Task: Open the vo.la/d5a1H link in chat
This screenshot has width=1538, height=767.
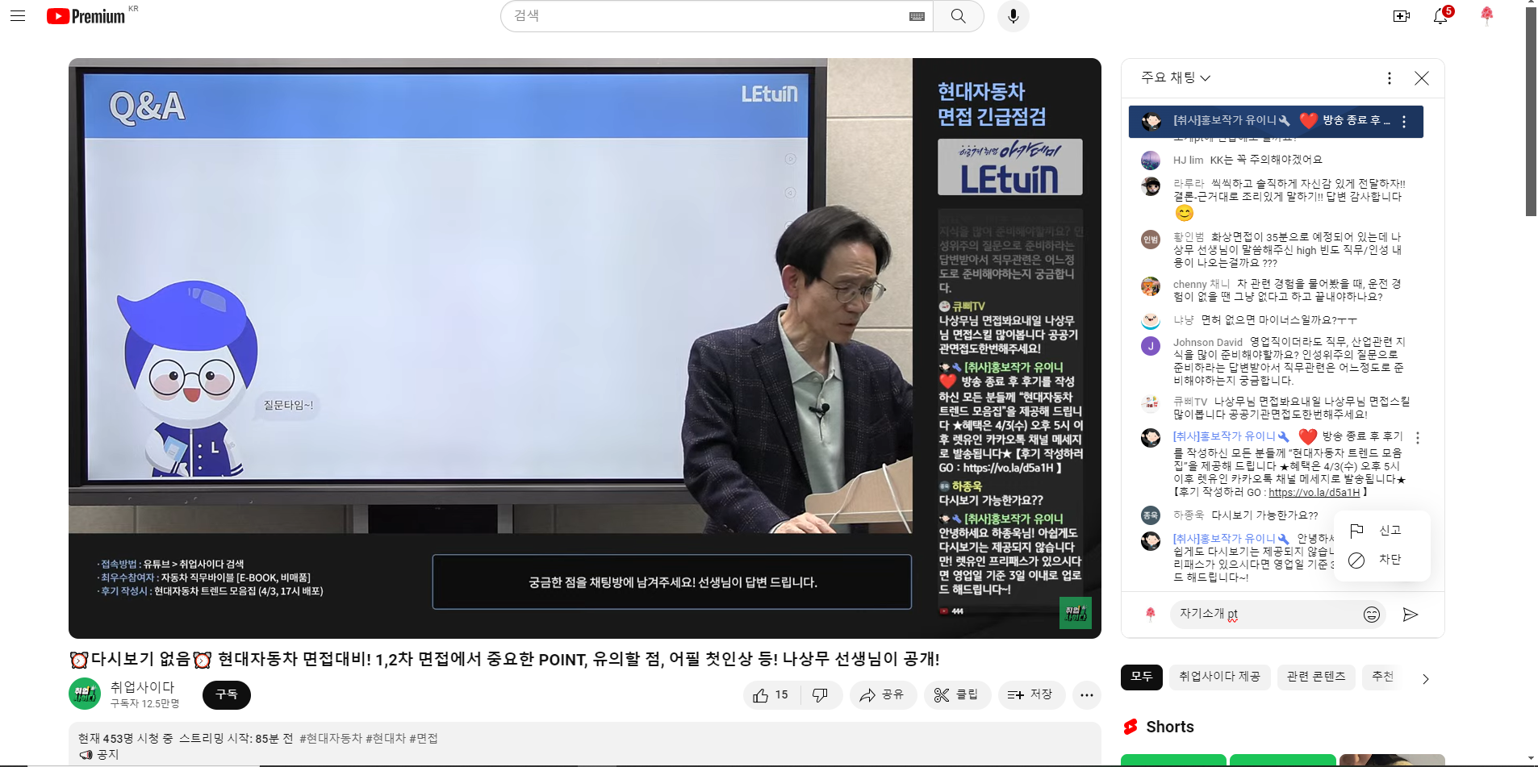Action: pyautogui.click(x=1314, y=493)
